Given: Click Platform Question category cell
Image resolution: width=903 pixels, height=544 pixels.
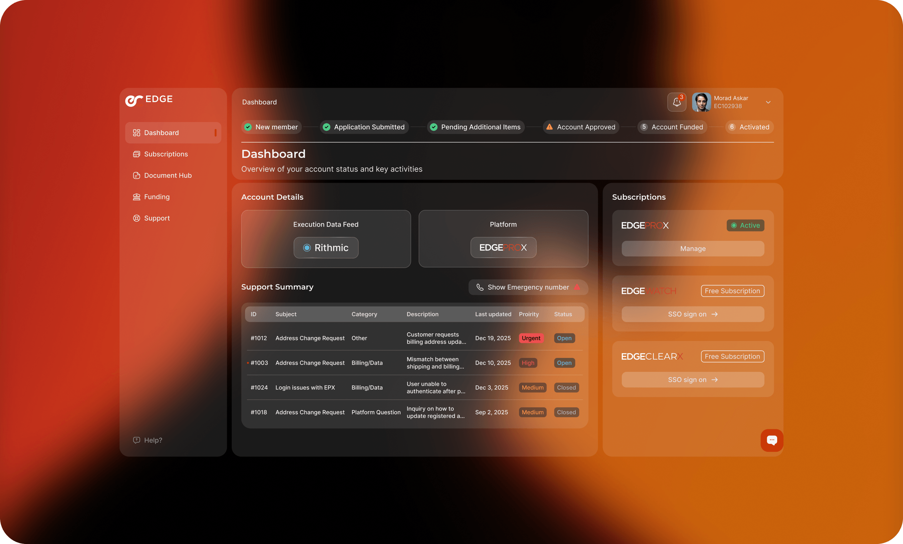Looking at the screenshot, I should tap(376, 412).
